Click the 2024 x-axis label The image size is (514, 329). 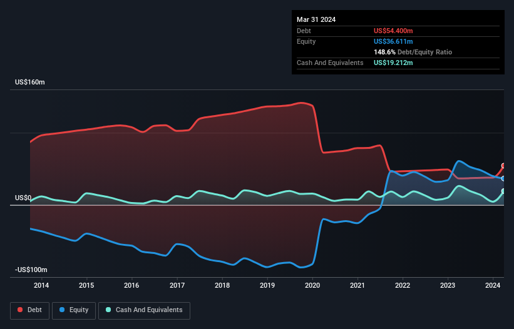pos(493,285)
